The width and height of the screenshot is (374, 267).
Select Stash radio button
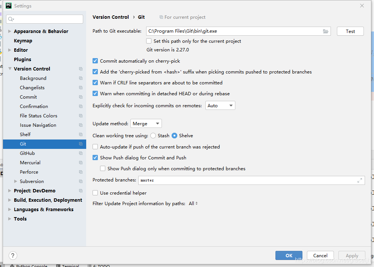click(153, 135)
